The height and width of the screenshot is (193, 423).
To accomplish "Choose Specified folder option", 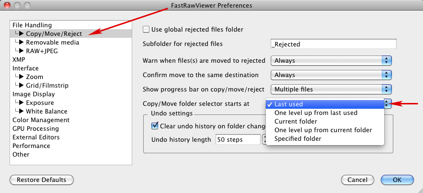I will point(297,139).
